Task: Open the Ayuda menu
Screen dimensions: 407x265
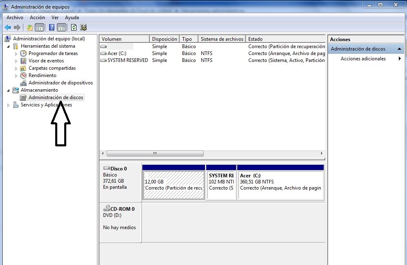Action: (72, 18)
